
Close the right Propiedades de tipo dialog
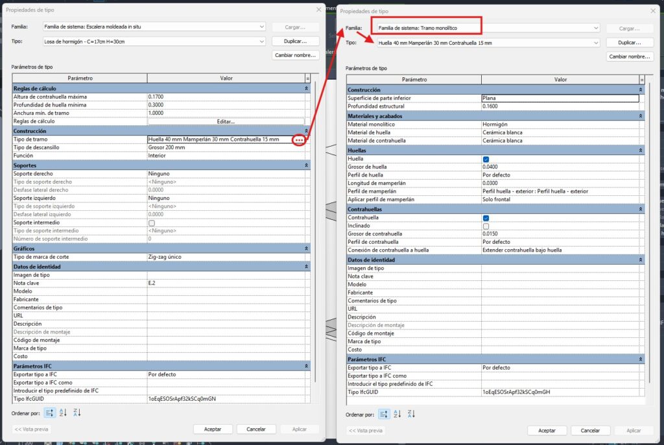point(652,10)
